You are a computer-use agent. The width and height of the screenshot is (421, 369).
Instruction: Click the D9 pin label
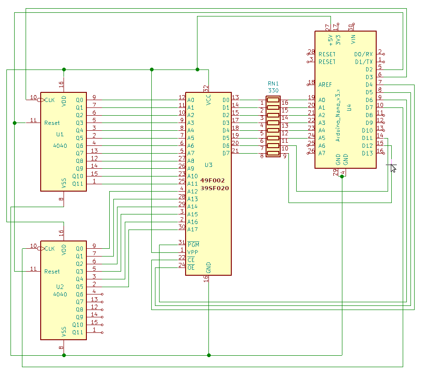[369, 123]
